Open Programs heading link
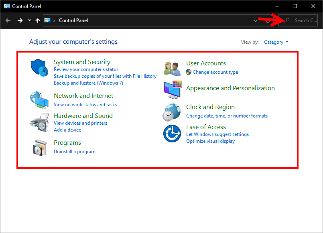The height and width of the screenshot is (233, 323). tap(67, 143)
